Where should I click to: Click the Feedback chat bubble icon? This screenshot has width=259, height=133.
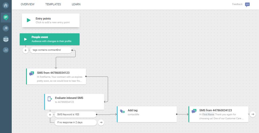(248, 4)
